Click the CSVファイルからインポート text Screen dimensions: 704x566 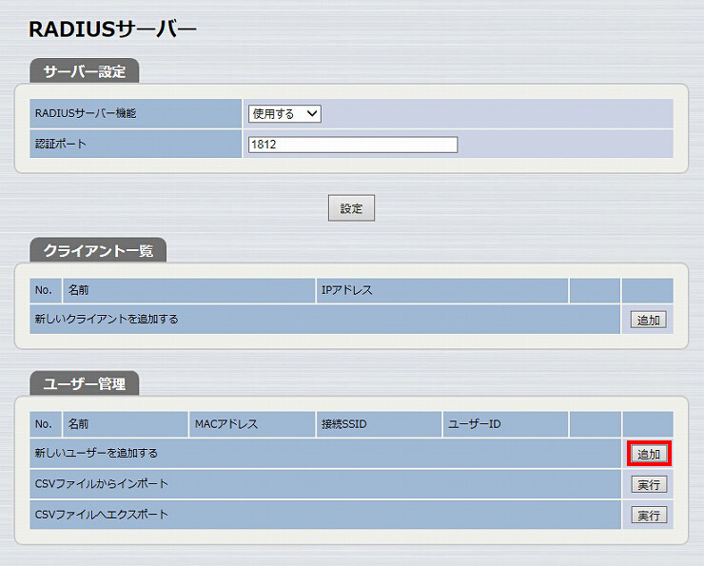point(102,483)
